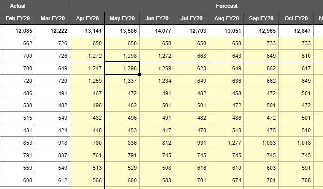323x189 pixels.
Task: Select cell 566 in Apr FY20
Action: [87, 180]
